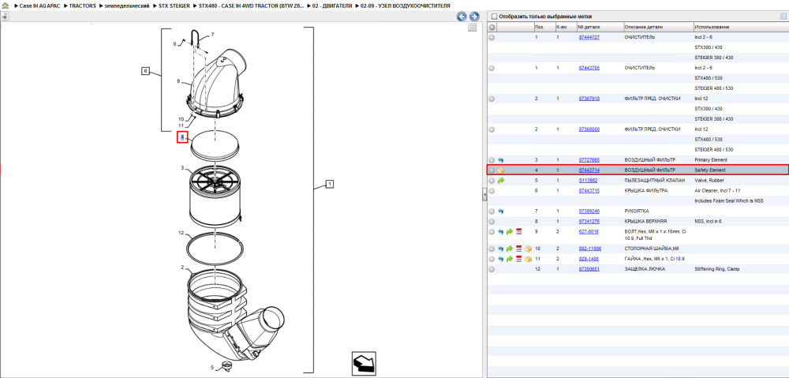Select callout 12 label on the diagram
The image size is (789, 378).
click(181, 234)
